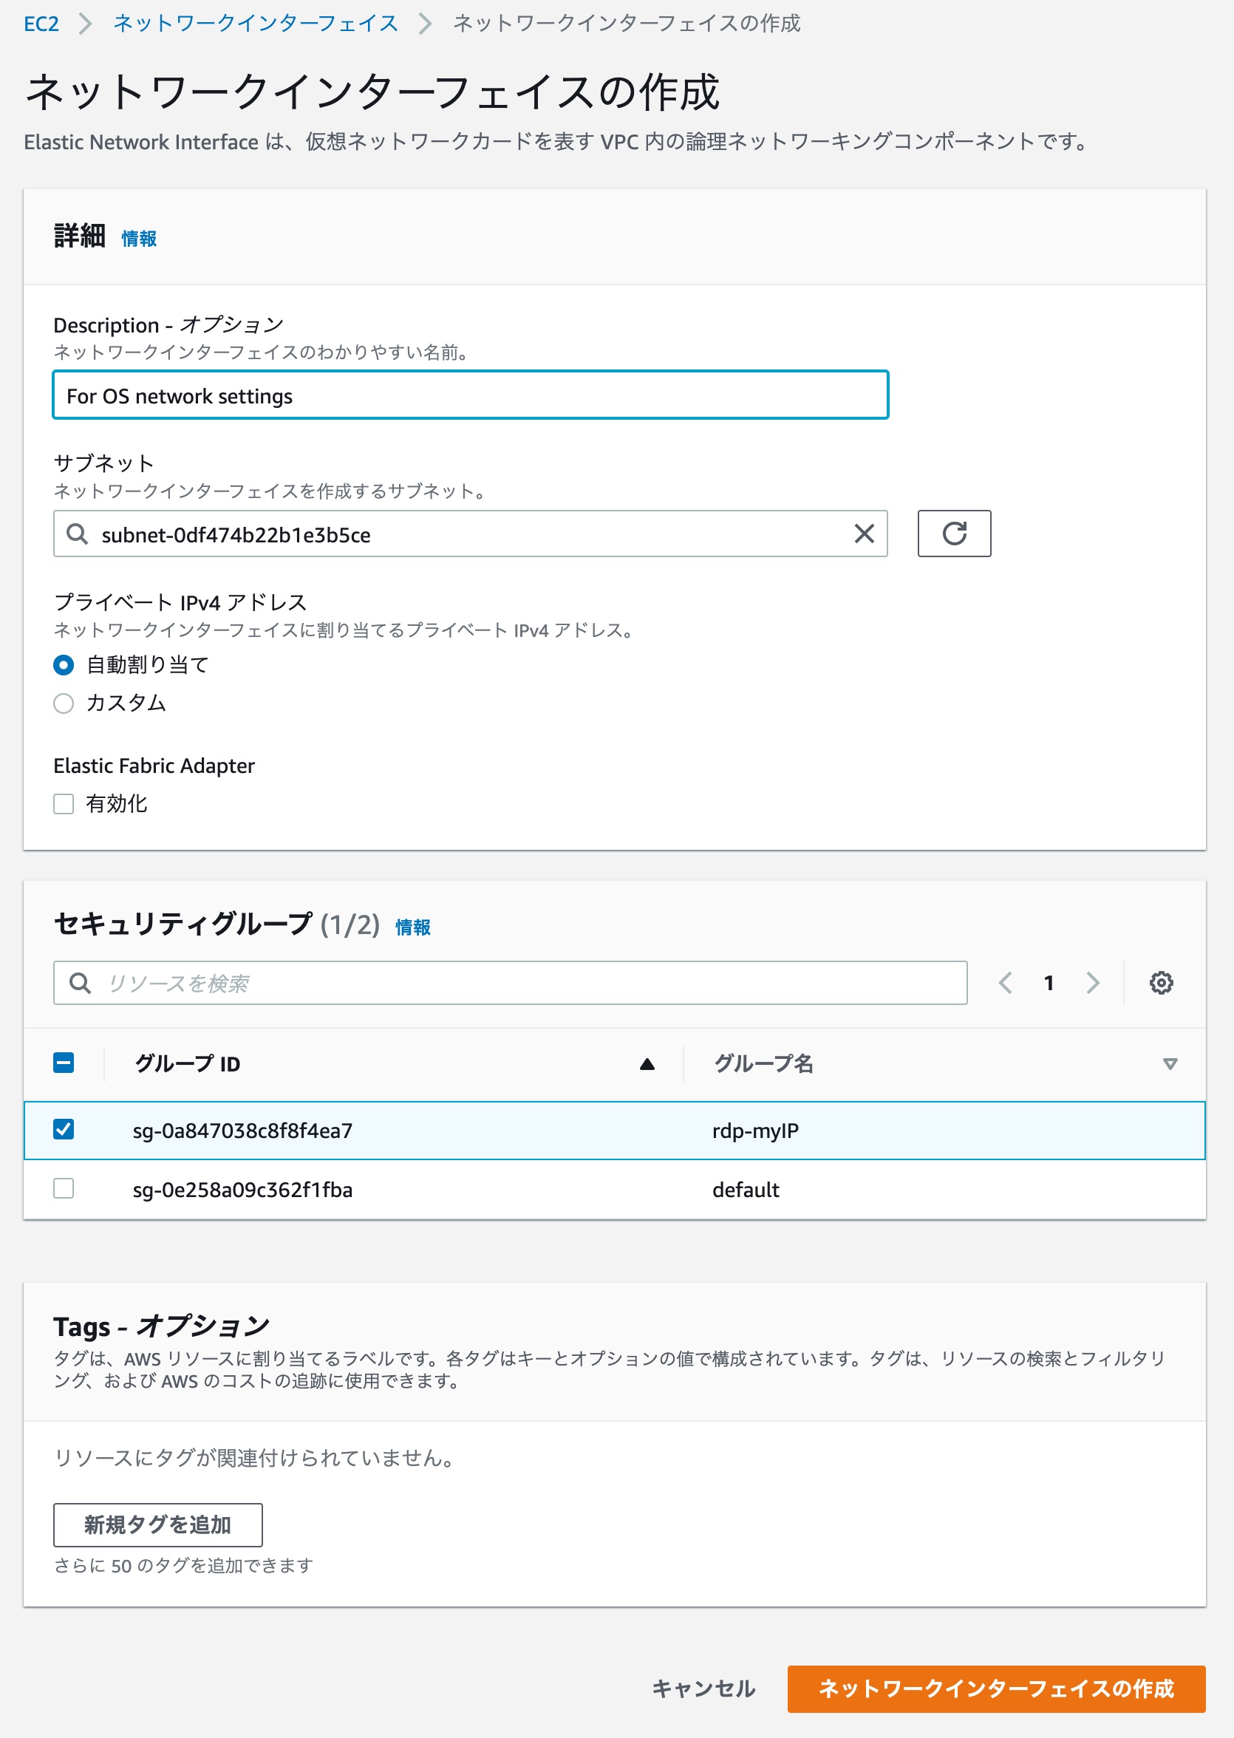Click the refresh subnets icon button
The image size is (1234, 1738).
click(954, 534)
